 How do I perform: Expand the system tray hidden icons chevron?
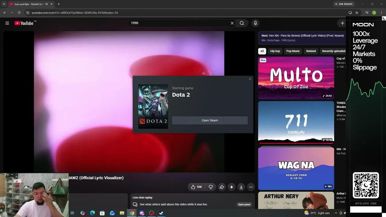click(336, 213)
